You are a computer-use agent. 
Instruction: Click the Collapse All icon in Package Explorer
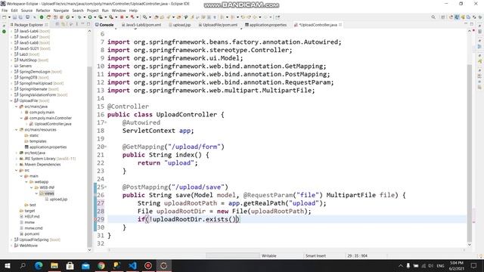pos(57,25)
